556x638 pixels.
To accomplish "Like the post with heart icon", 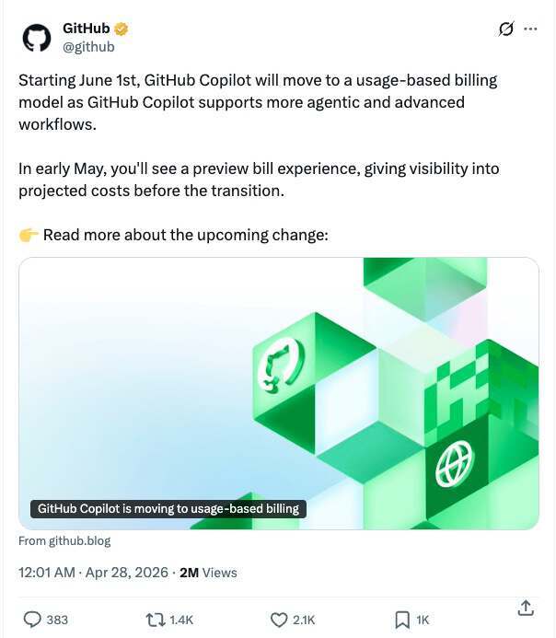I will tap(279, 620).
